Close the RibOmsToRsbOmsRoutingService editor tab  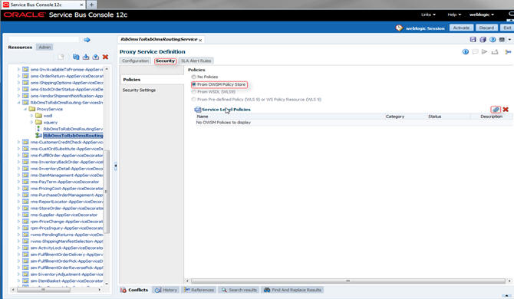coord(200,40)
